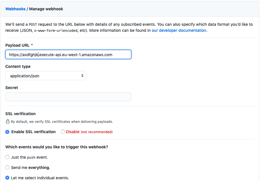This screenshot has width=260, height=181.
Task: Select "Send me everything"
Action: (7, 168)
